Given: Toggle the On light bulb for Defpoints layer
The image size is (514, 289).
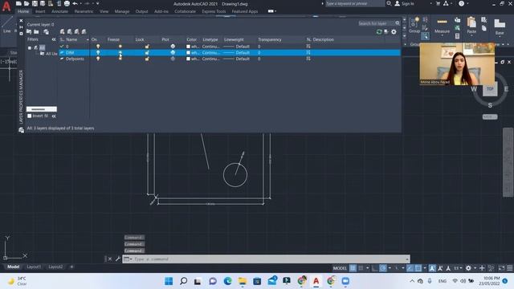Looking at the screenshot, I should coord(98,59).
